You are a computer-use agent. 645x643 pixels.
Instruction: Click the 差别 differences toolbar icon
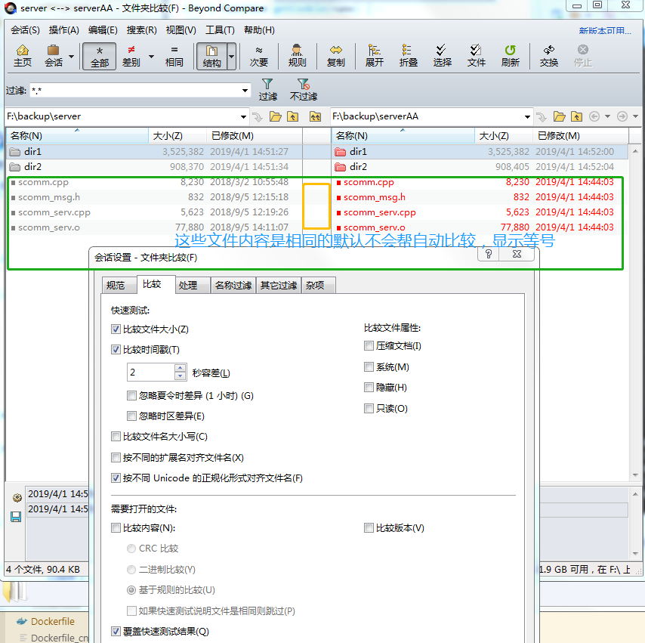131,56
